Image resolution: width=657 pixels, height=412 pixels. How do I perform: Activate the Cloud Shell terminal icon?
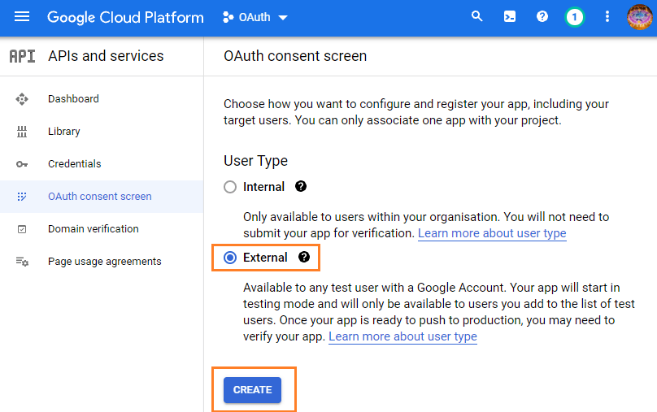pyautogui.click(x=510, y=17)
